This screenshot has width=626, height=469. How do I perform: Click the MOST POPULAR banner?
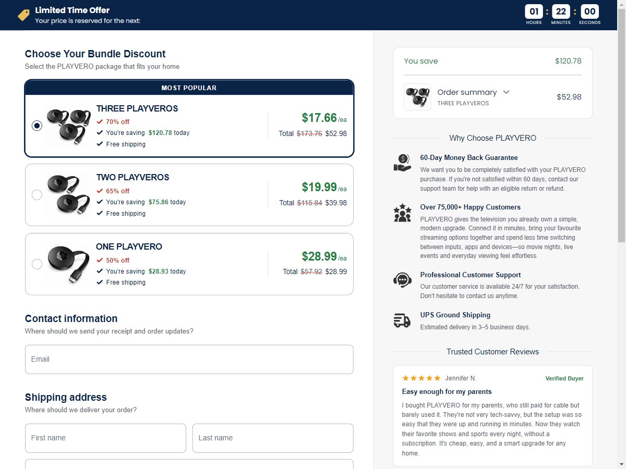pyautogui.click(x=189, y=88)
